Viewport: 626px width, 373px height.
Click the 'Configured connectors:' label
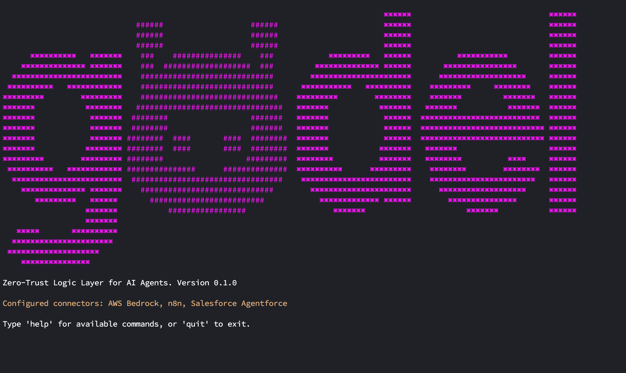[x=53, y=303]
